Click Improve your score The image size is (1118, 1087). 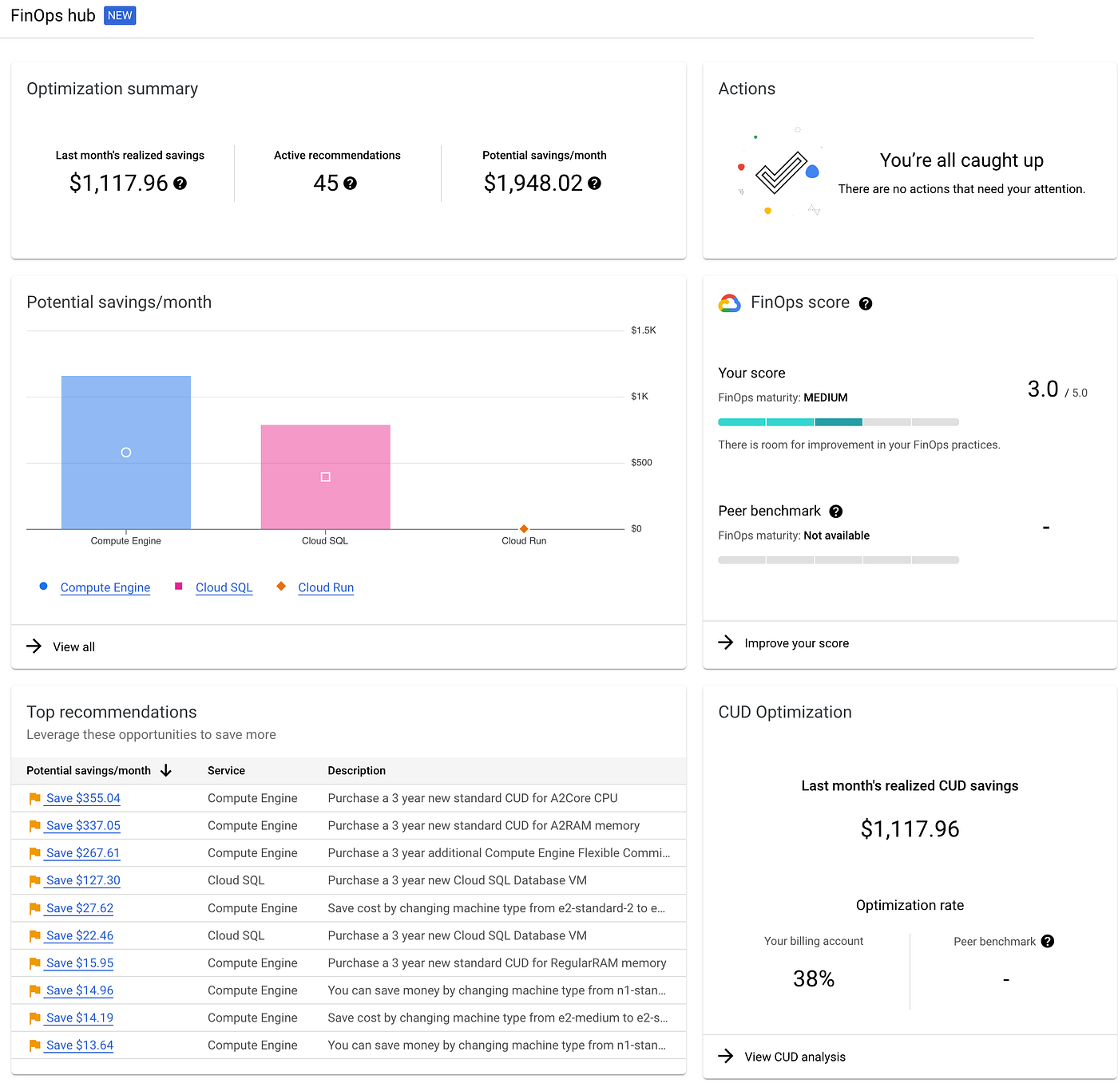point(797,643)
